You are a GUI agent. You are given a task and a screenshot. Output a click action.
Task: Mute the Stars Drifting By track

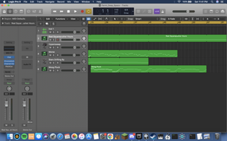click(x=50, y=63)
